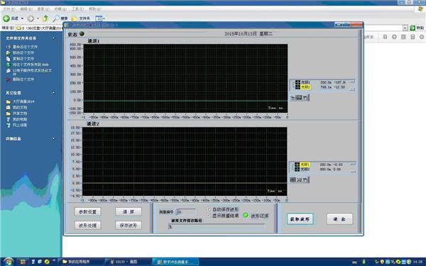Toggle the 自动保存波形 checkbox
Viewport: 426px width, 266px height.
tap(209, 209)
